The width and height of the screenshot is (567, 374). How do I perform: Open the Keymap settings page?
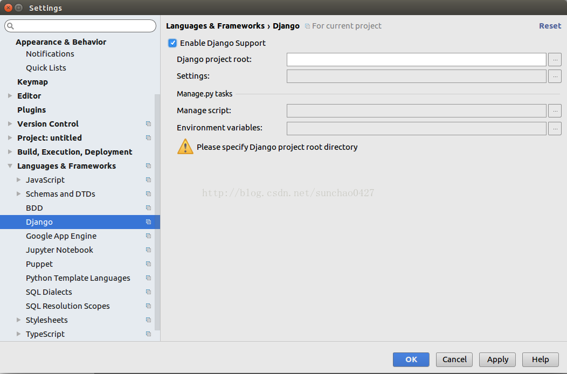pyautogui.click(x=32, y=82)
